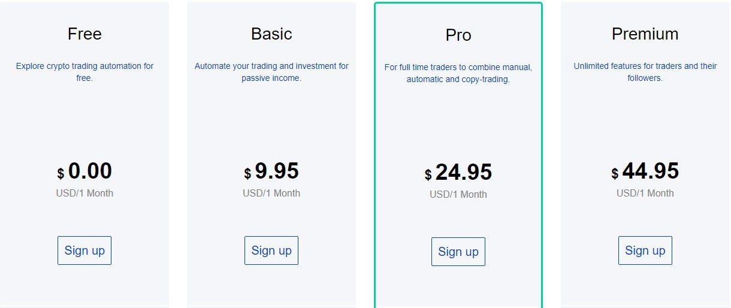This screenshot has height=308, width=731.
Task: Click the $44.95 price
Action: coord(645,171)
